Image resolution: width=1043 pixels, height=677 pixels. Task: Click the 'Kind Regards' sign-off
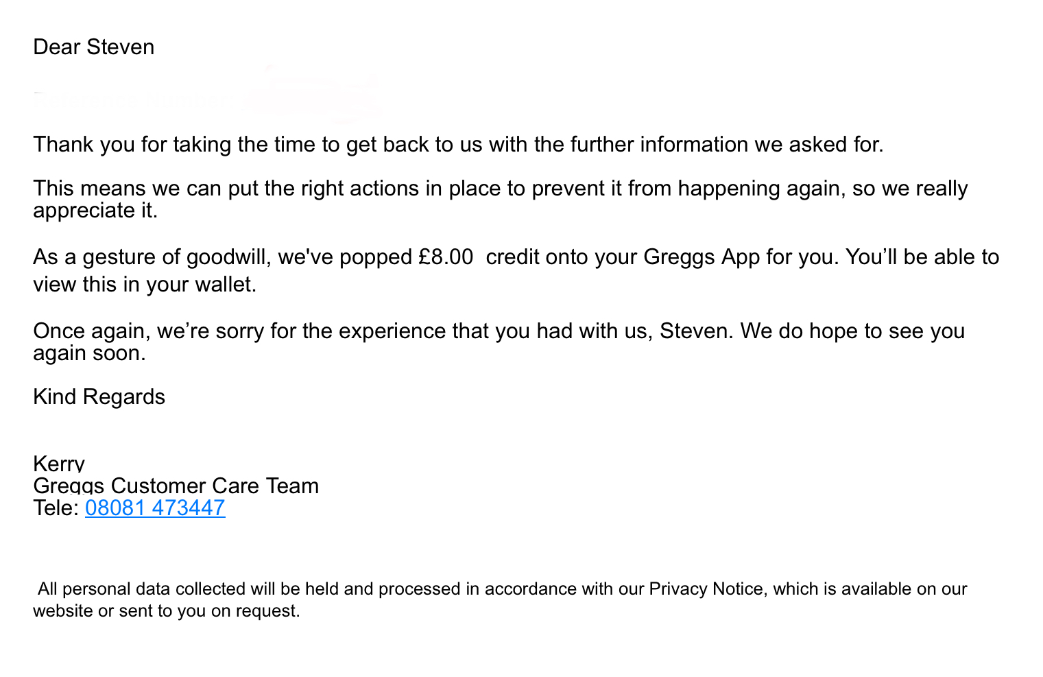tap(99, 397)
